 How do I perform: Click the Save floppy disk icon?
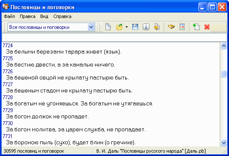pos(135,27)
